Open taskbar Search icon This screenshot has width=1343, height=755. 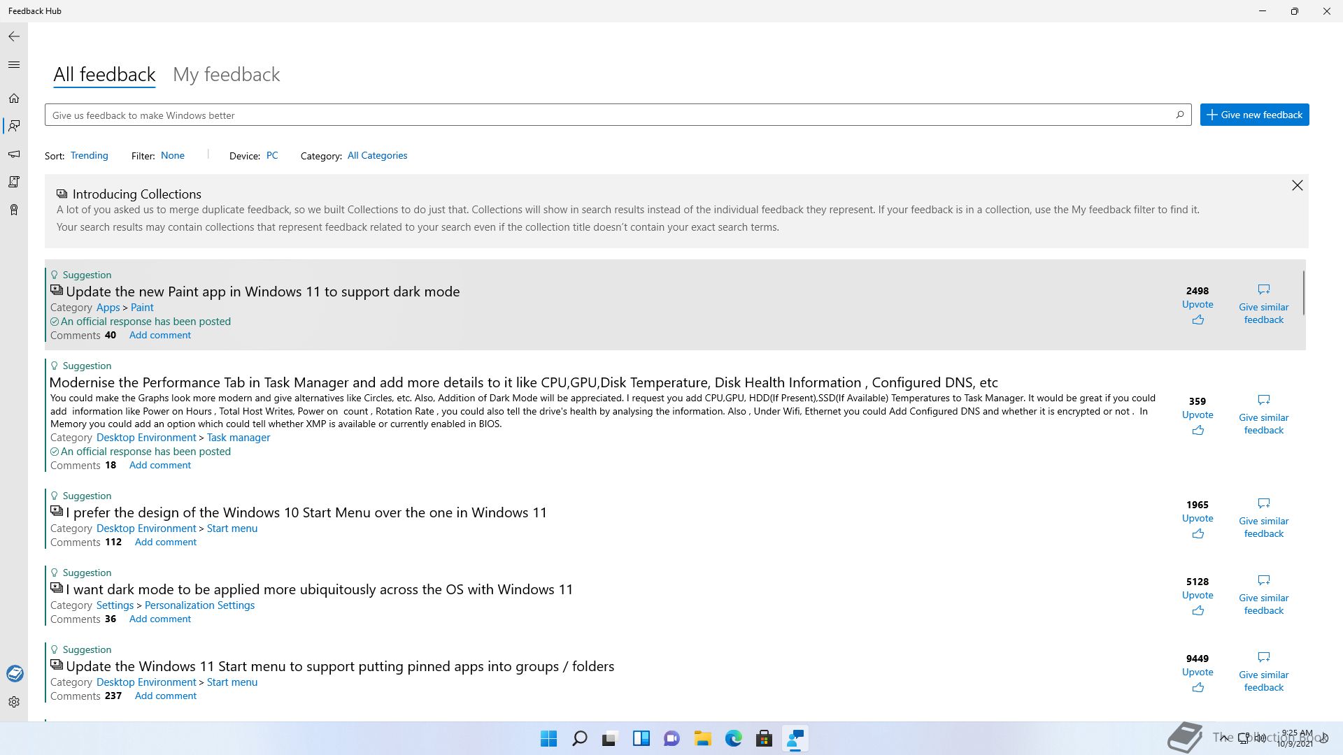[579, 738]
